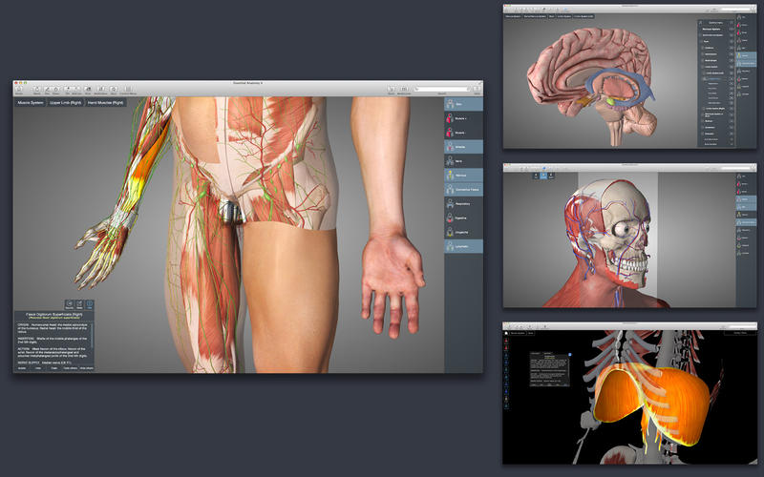Click Fade others in info panel
Viewport: 764px width, 477px height.
click(70, 368)
